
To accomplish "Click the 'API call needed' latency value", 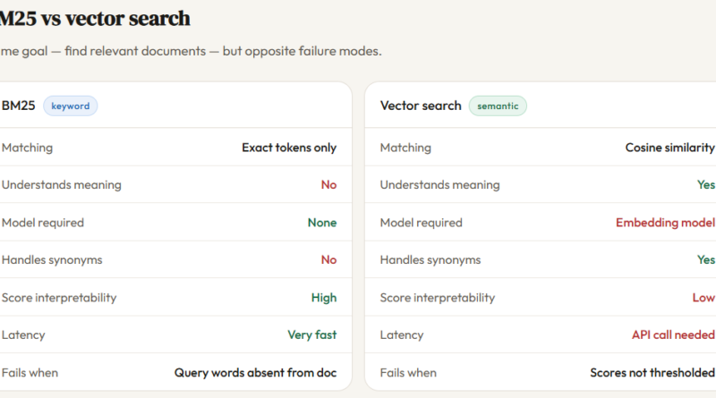I will [x=673, y=334].
